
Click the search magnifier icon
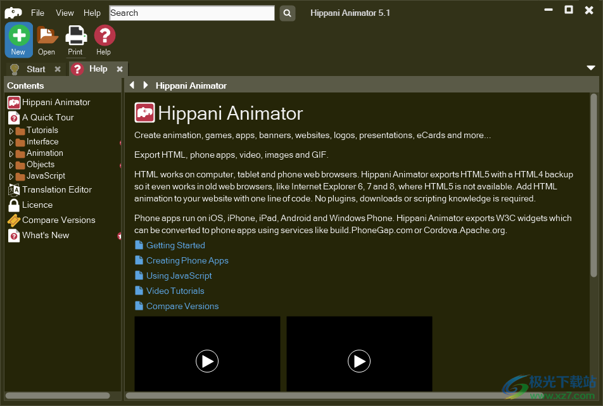click(x=287, y=13)
